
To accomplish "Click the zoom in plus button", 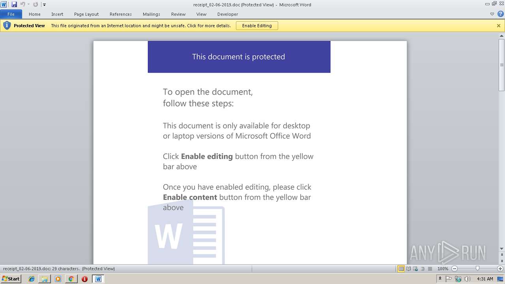I will [x=500, y=269].
